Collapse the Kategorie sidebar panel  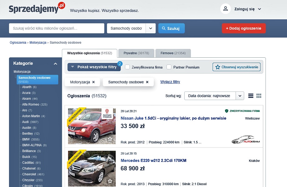(x=56, y=64)
